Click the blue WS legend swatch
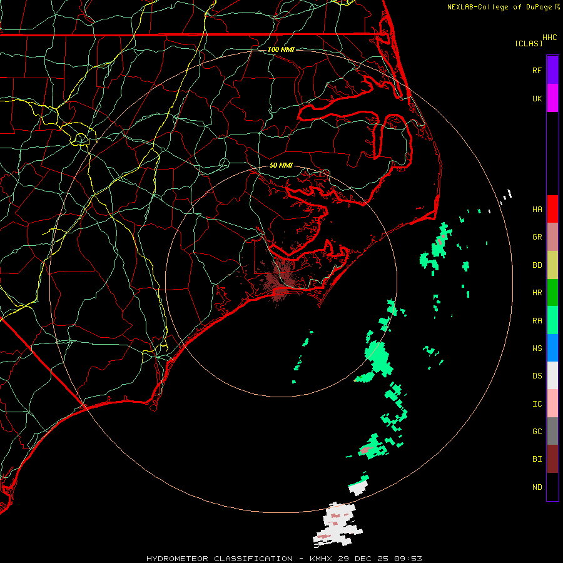The image size is (563, 563). click(552, 348)
